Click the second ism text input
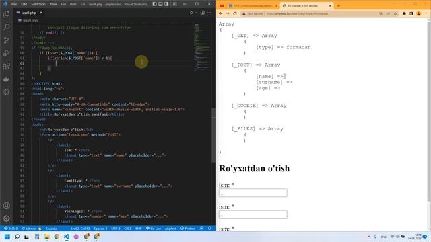This screenshot has height=242, width=431. coord(253,214)
